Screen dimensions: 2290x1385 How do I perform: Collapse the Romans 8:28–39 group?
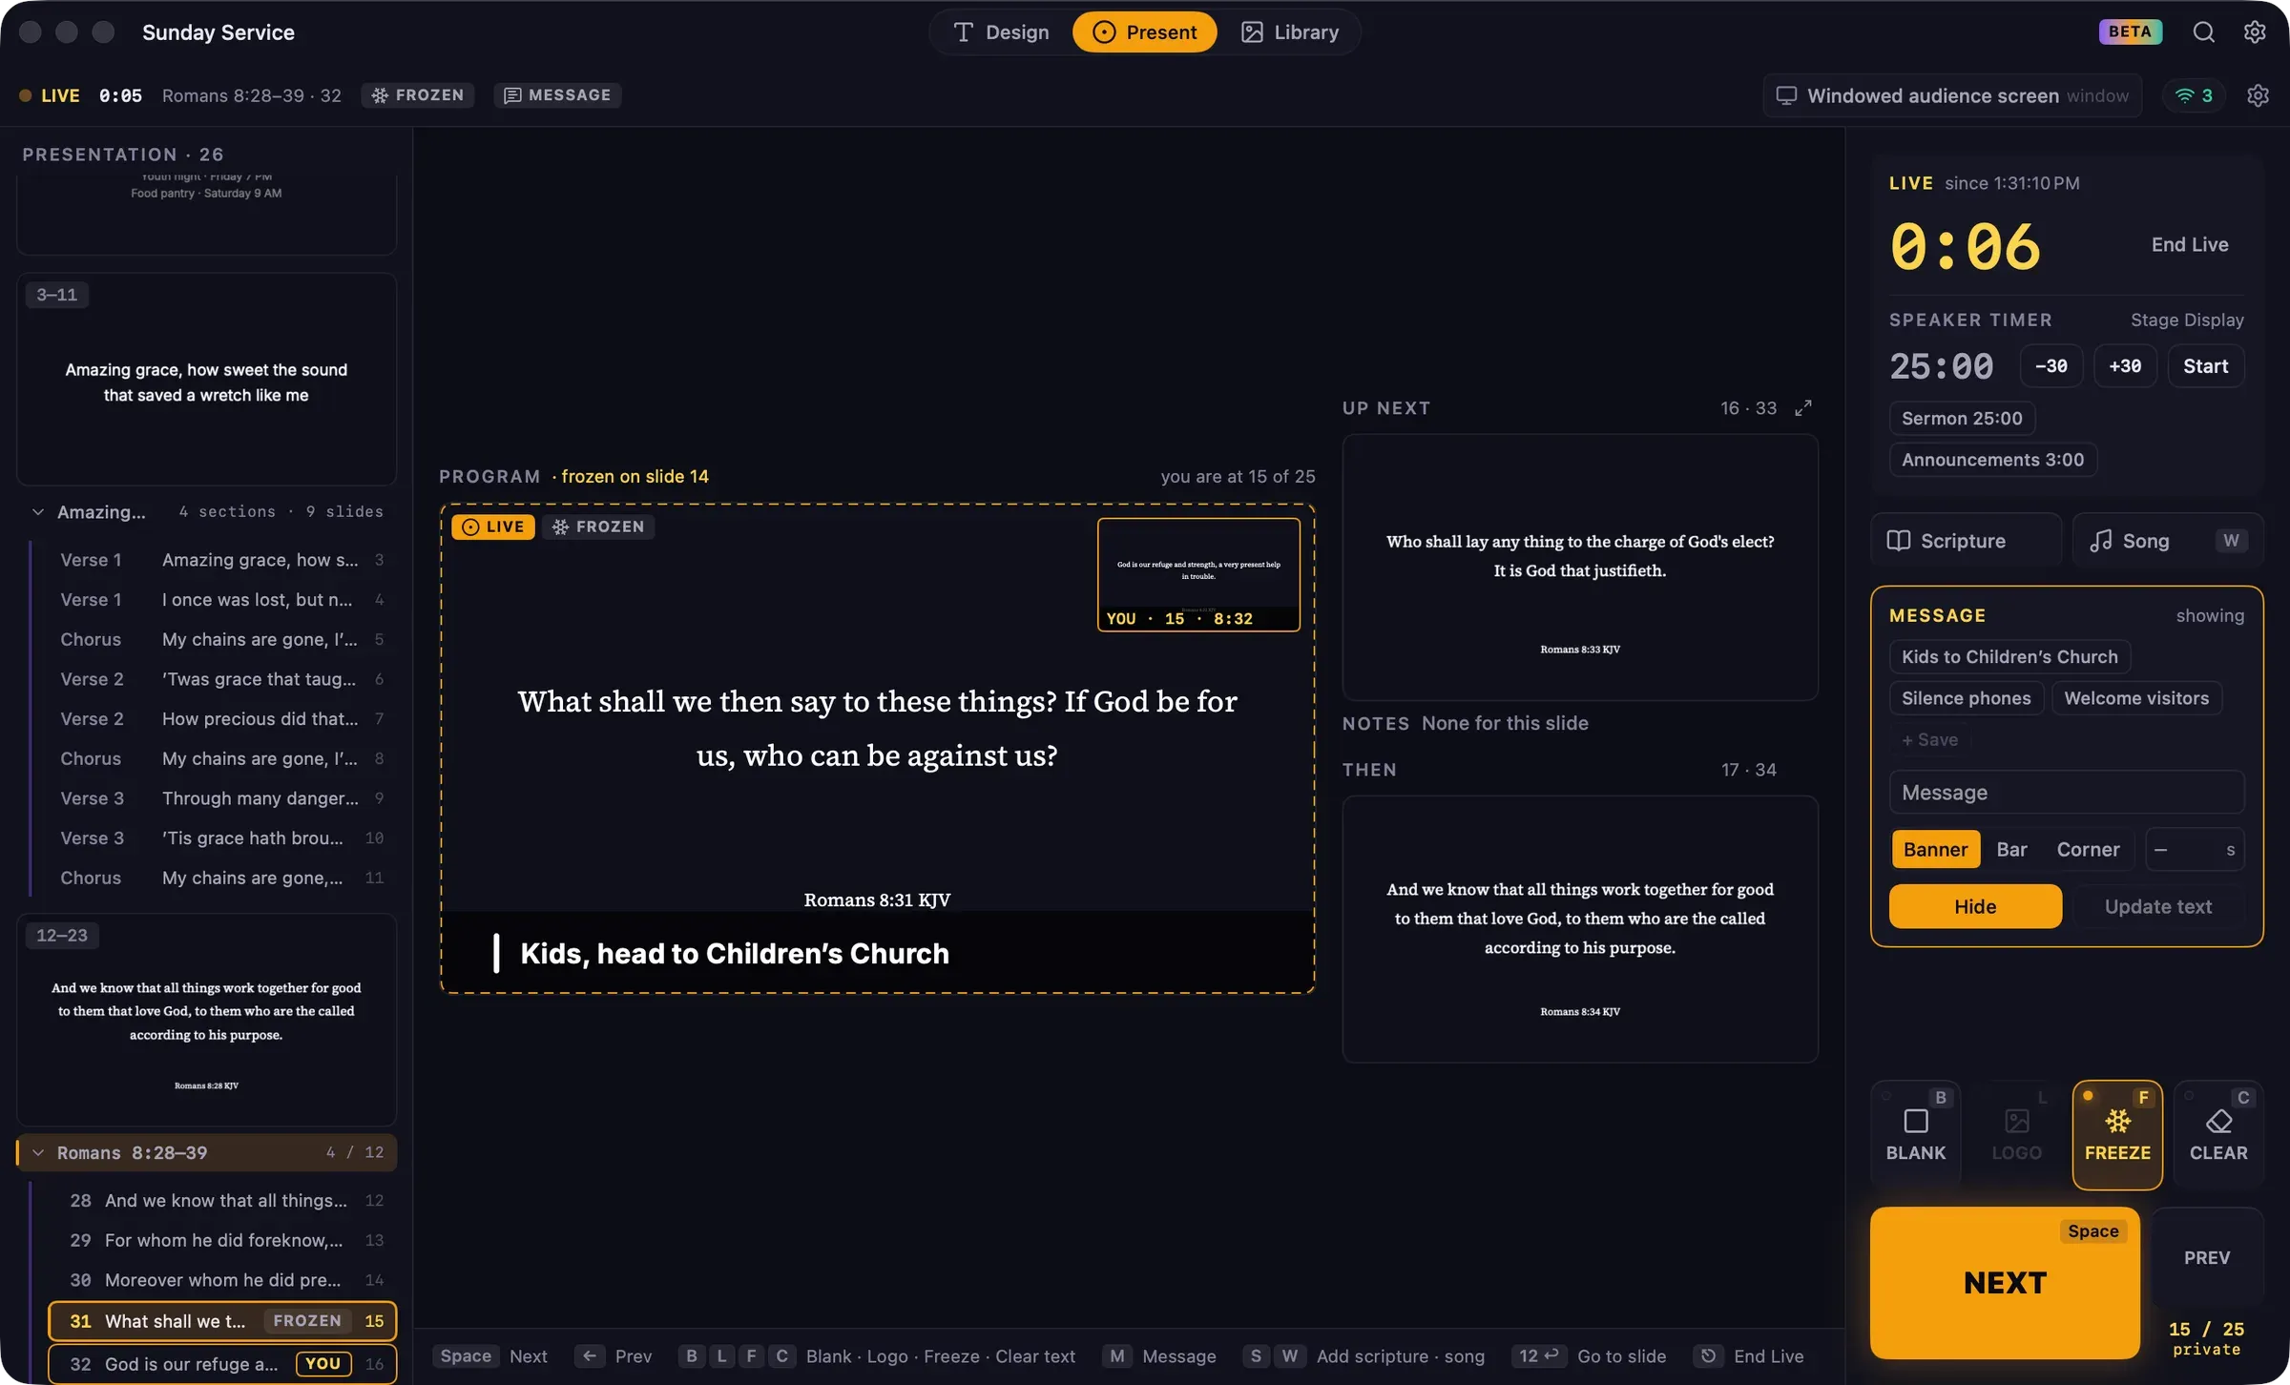(38, 1153)
